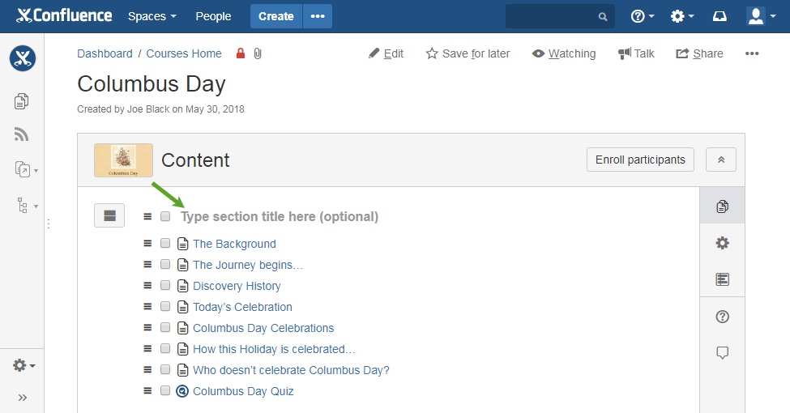Open course settings gear in right panel
The image size is (790, 413).
pyautogui.click(x=723, y=243)
